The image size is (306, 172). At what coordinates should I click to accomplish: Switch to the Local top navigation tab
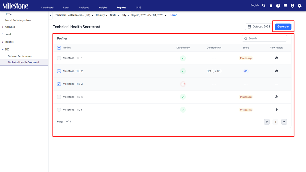(66, 8)
